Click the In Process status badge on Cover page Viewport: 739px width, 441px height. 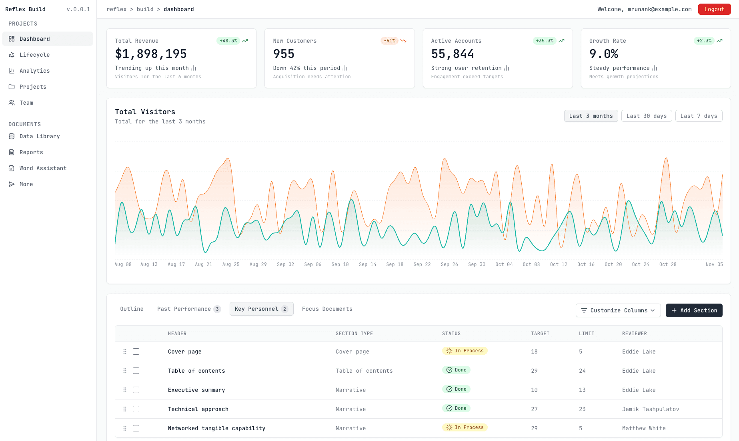pyautogui.click(x=465, y=351)
